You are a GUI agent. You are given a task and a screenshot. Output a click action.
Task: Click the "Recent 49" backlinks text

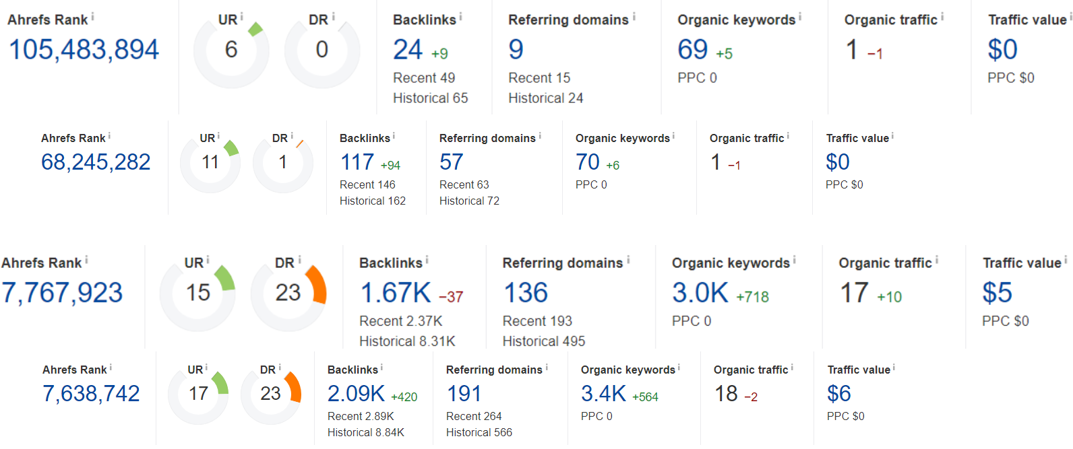tap(424, 78)
